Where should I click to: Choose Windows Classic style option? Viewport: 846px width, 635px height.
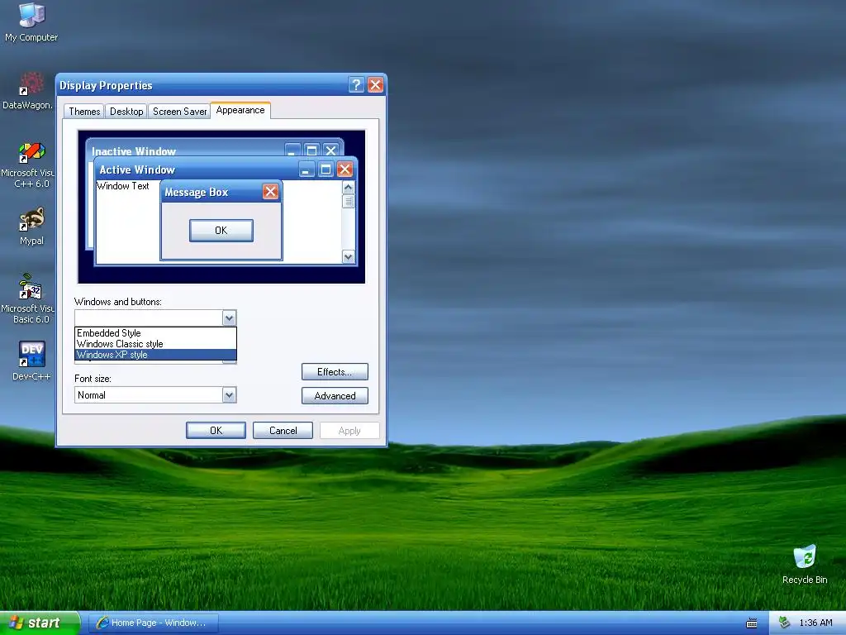click(155, 344)
